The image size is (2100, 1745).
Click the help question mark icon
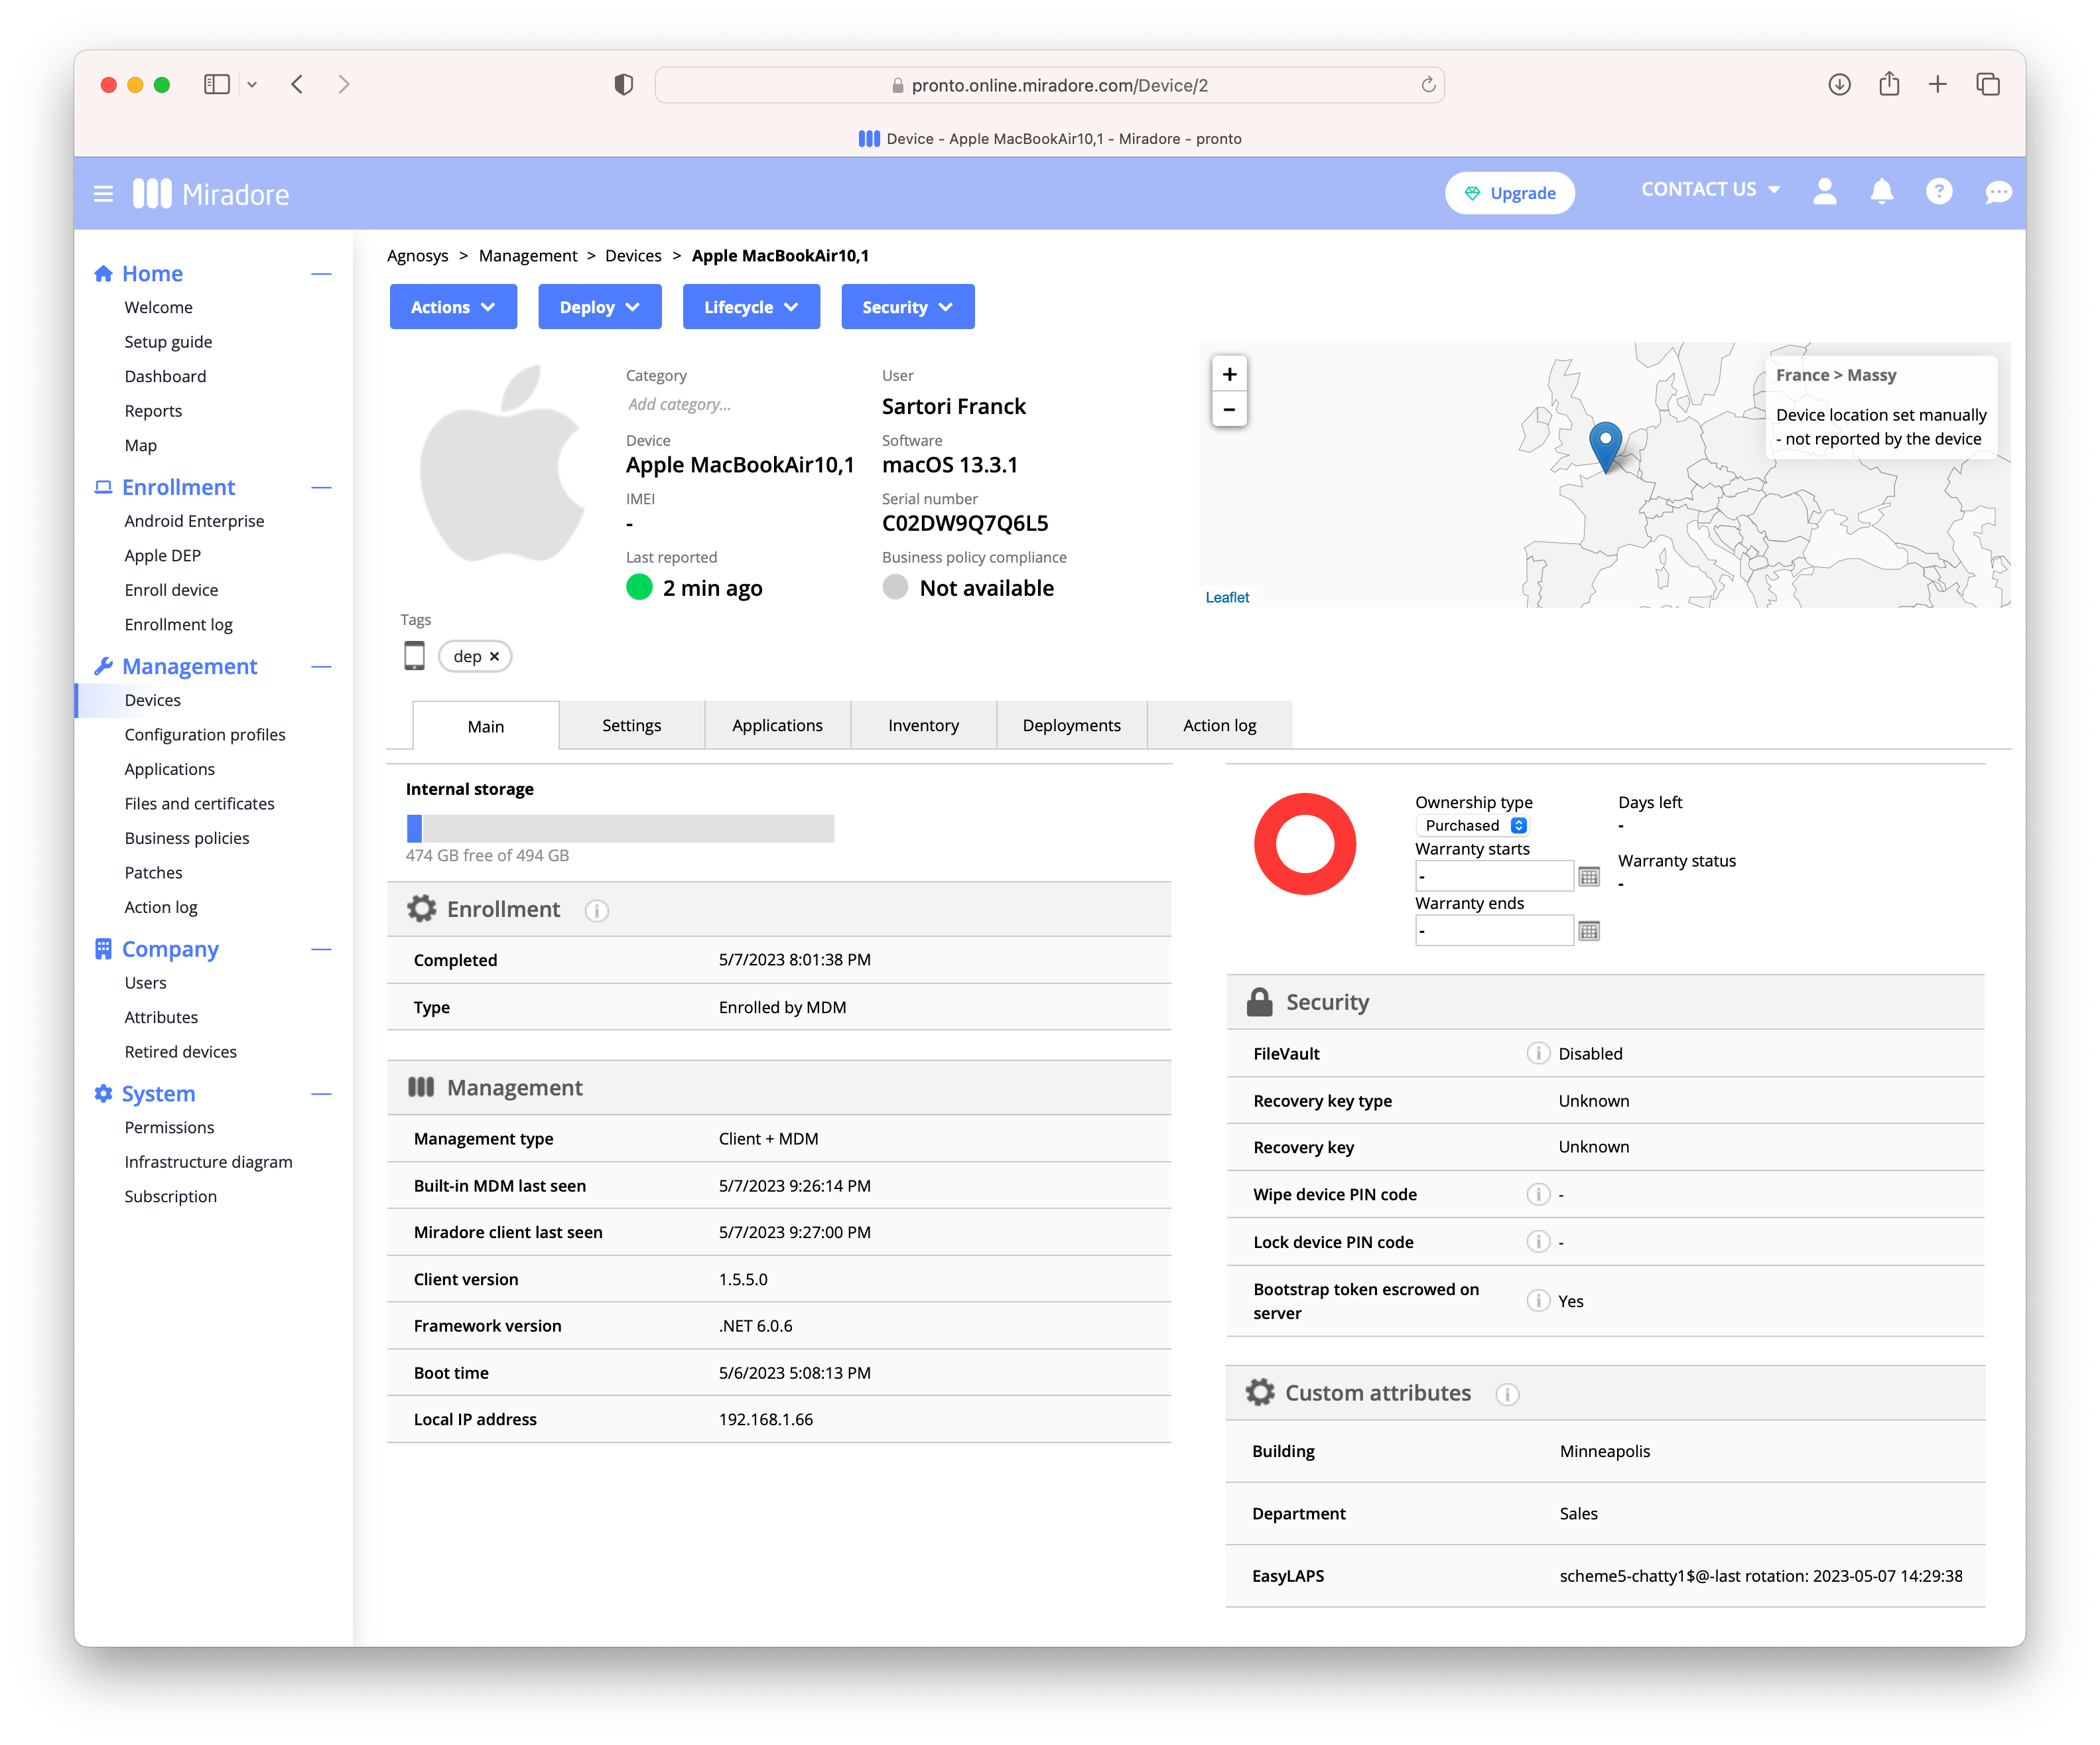tap(1939, 192)
